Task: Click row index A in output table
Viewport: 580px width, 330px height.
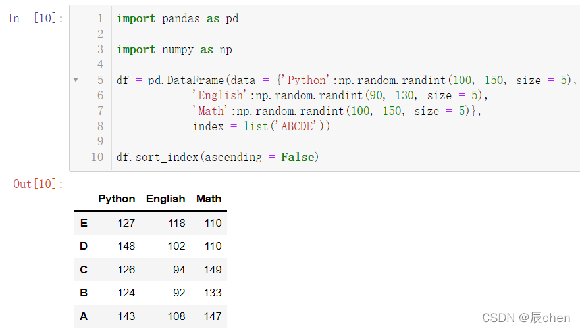Action: (84, 316)
